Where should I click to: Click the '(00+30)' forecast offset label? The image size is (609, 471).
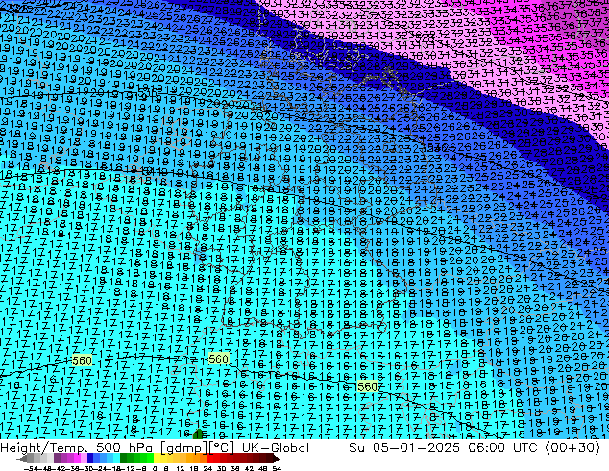[x=572, y=448]
